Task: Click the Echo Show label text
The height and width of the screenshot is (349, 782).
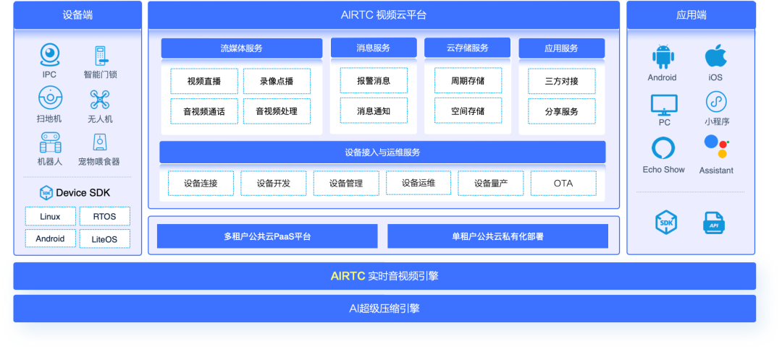Action: (663, 170)
